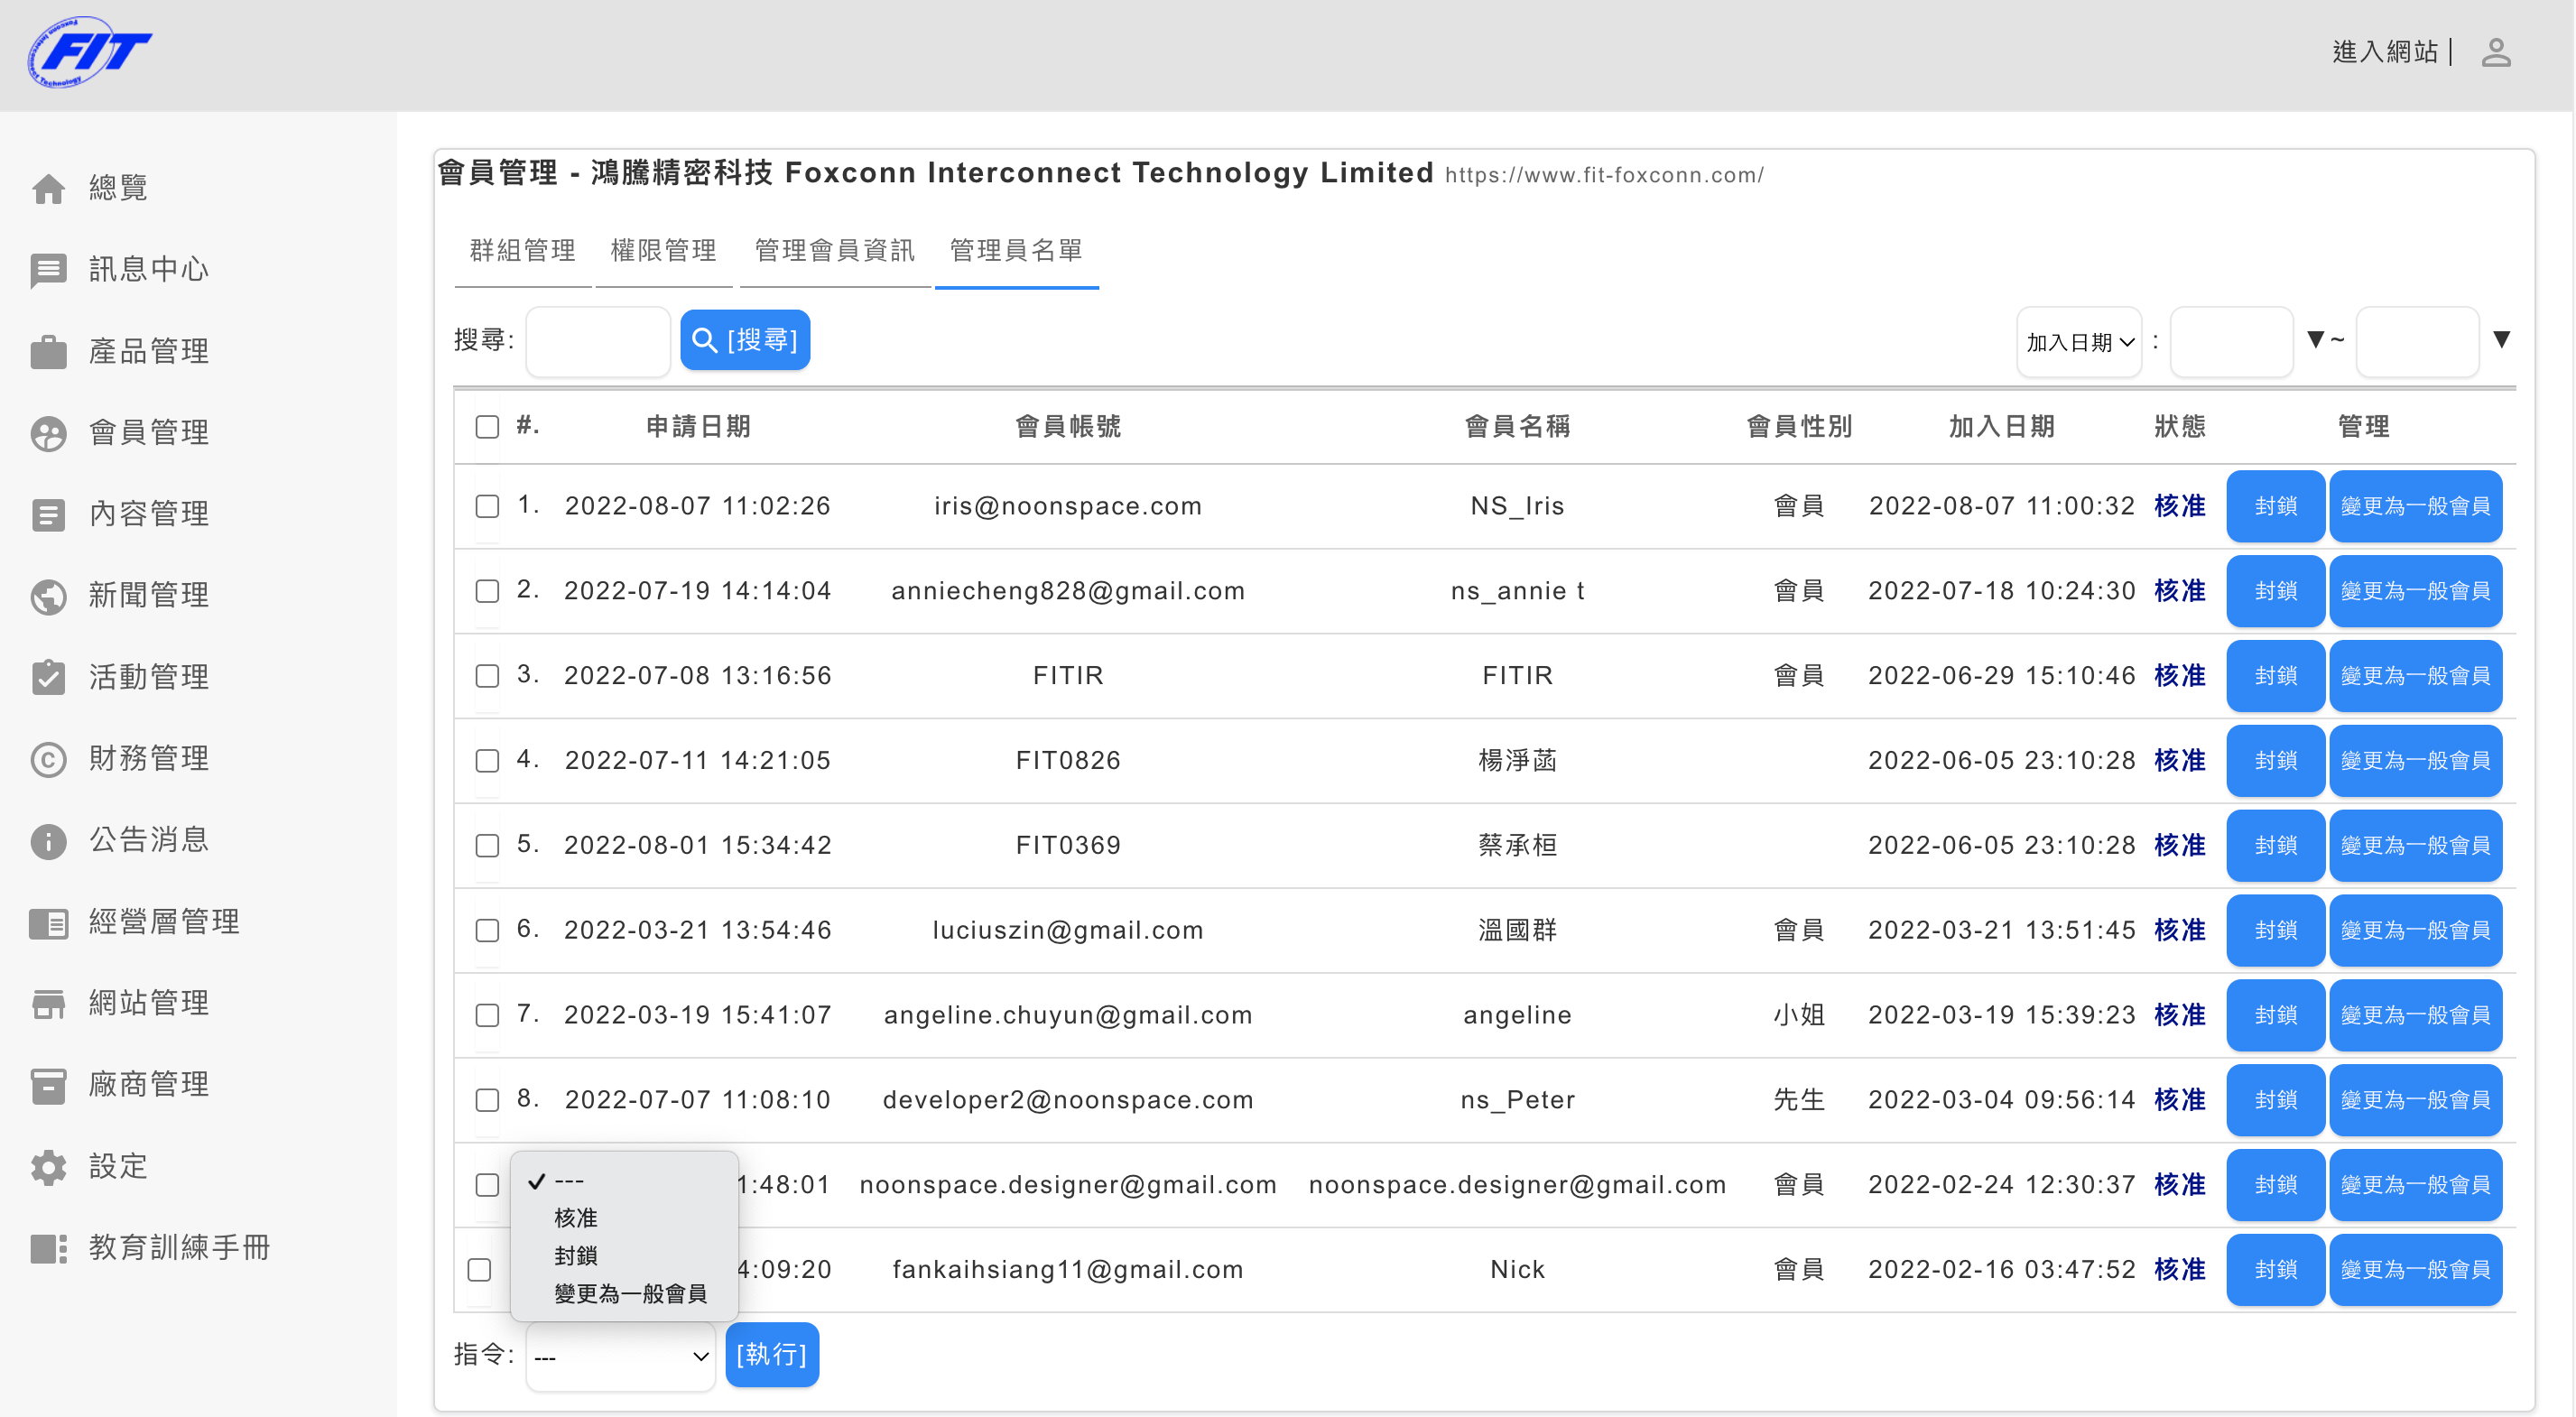Check the row for anniecheng828@gmail.com
The image size is (2576, 1417).
tap(487, 591)
